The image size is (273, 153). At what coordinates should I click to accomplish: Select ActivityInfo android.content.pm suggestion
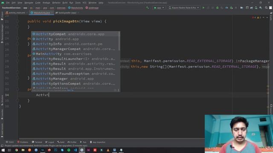[75, 44]
